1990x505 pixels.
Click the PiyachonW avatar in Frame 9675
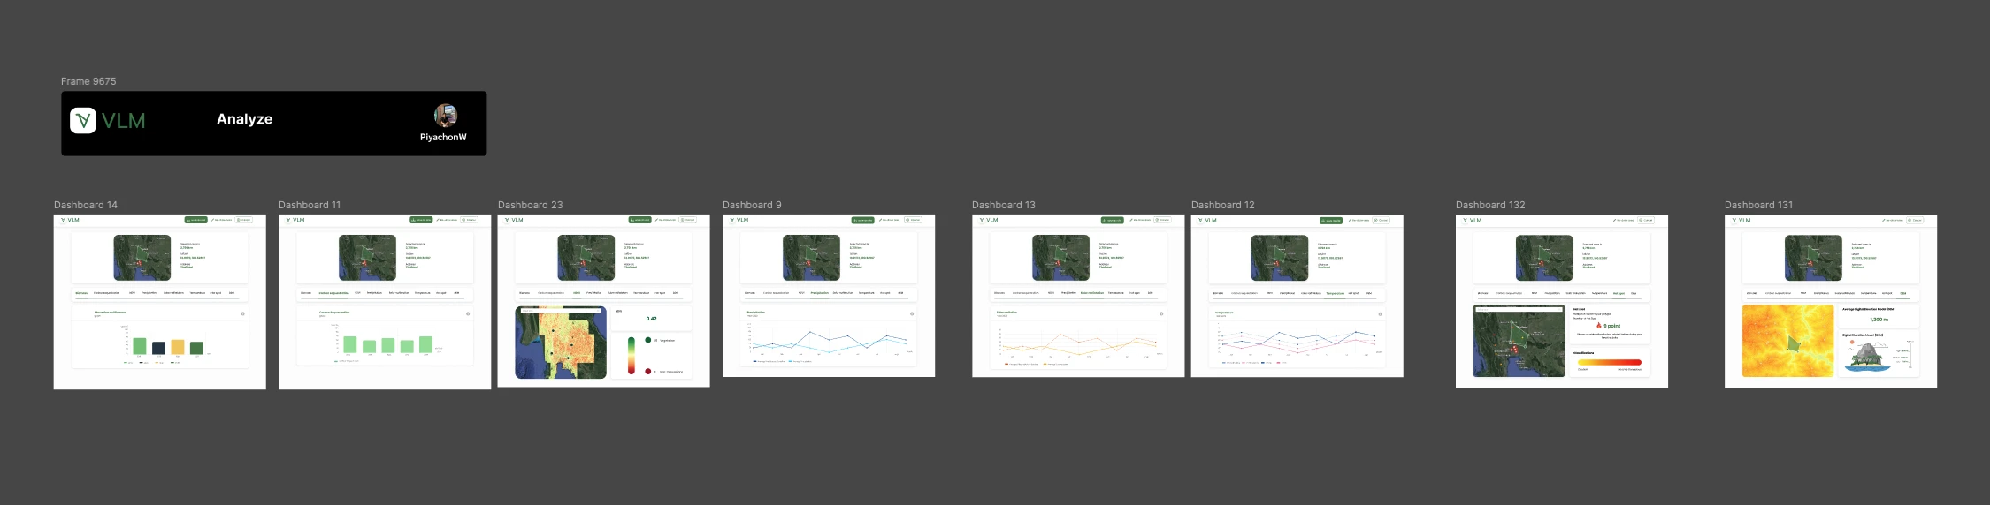pyautogui.click(x=445, y=115)
